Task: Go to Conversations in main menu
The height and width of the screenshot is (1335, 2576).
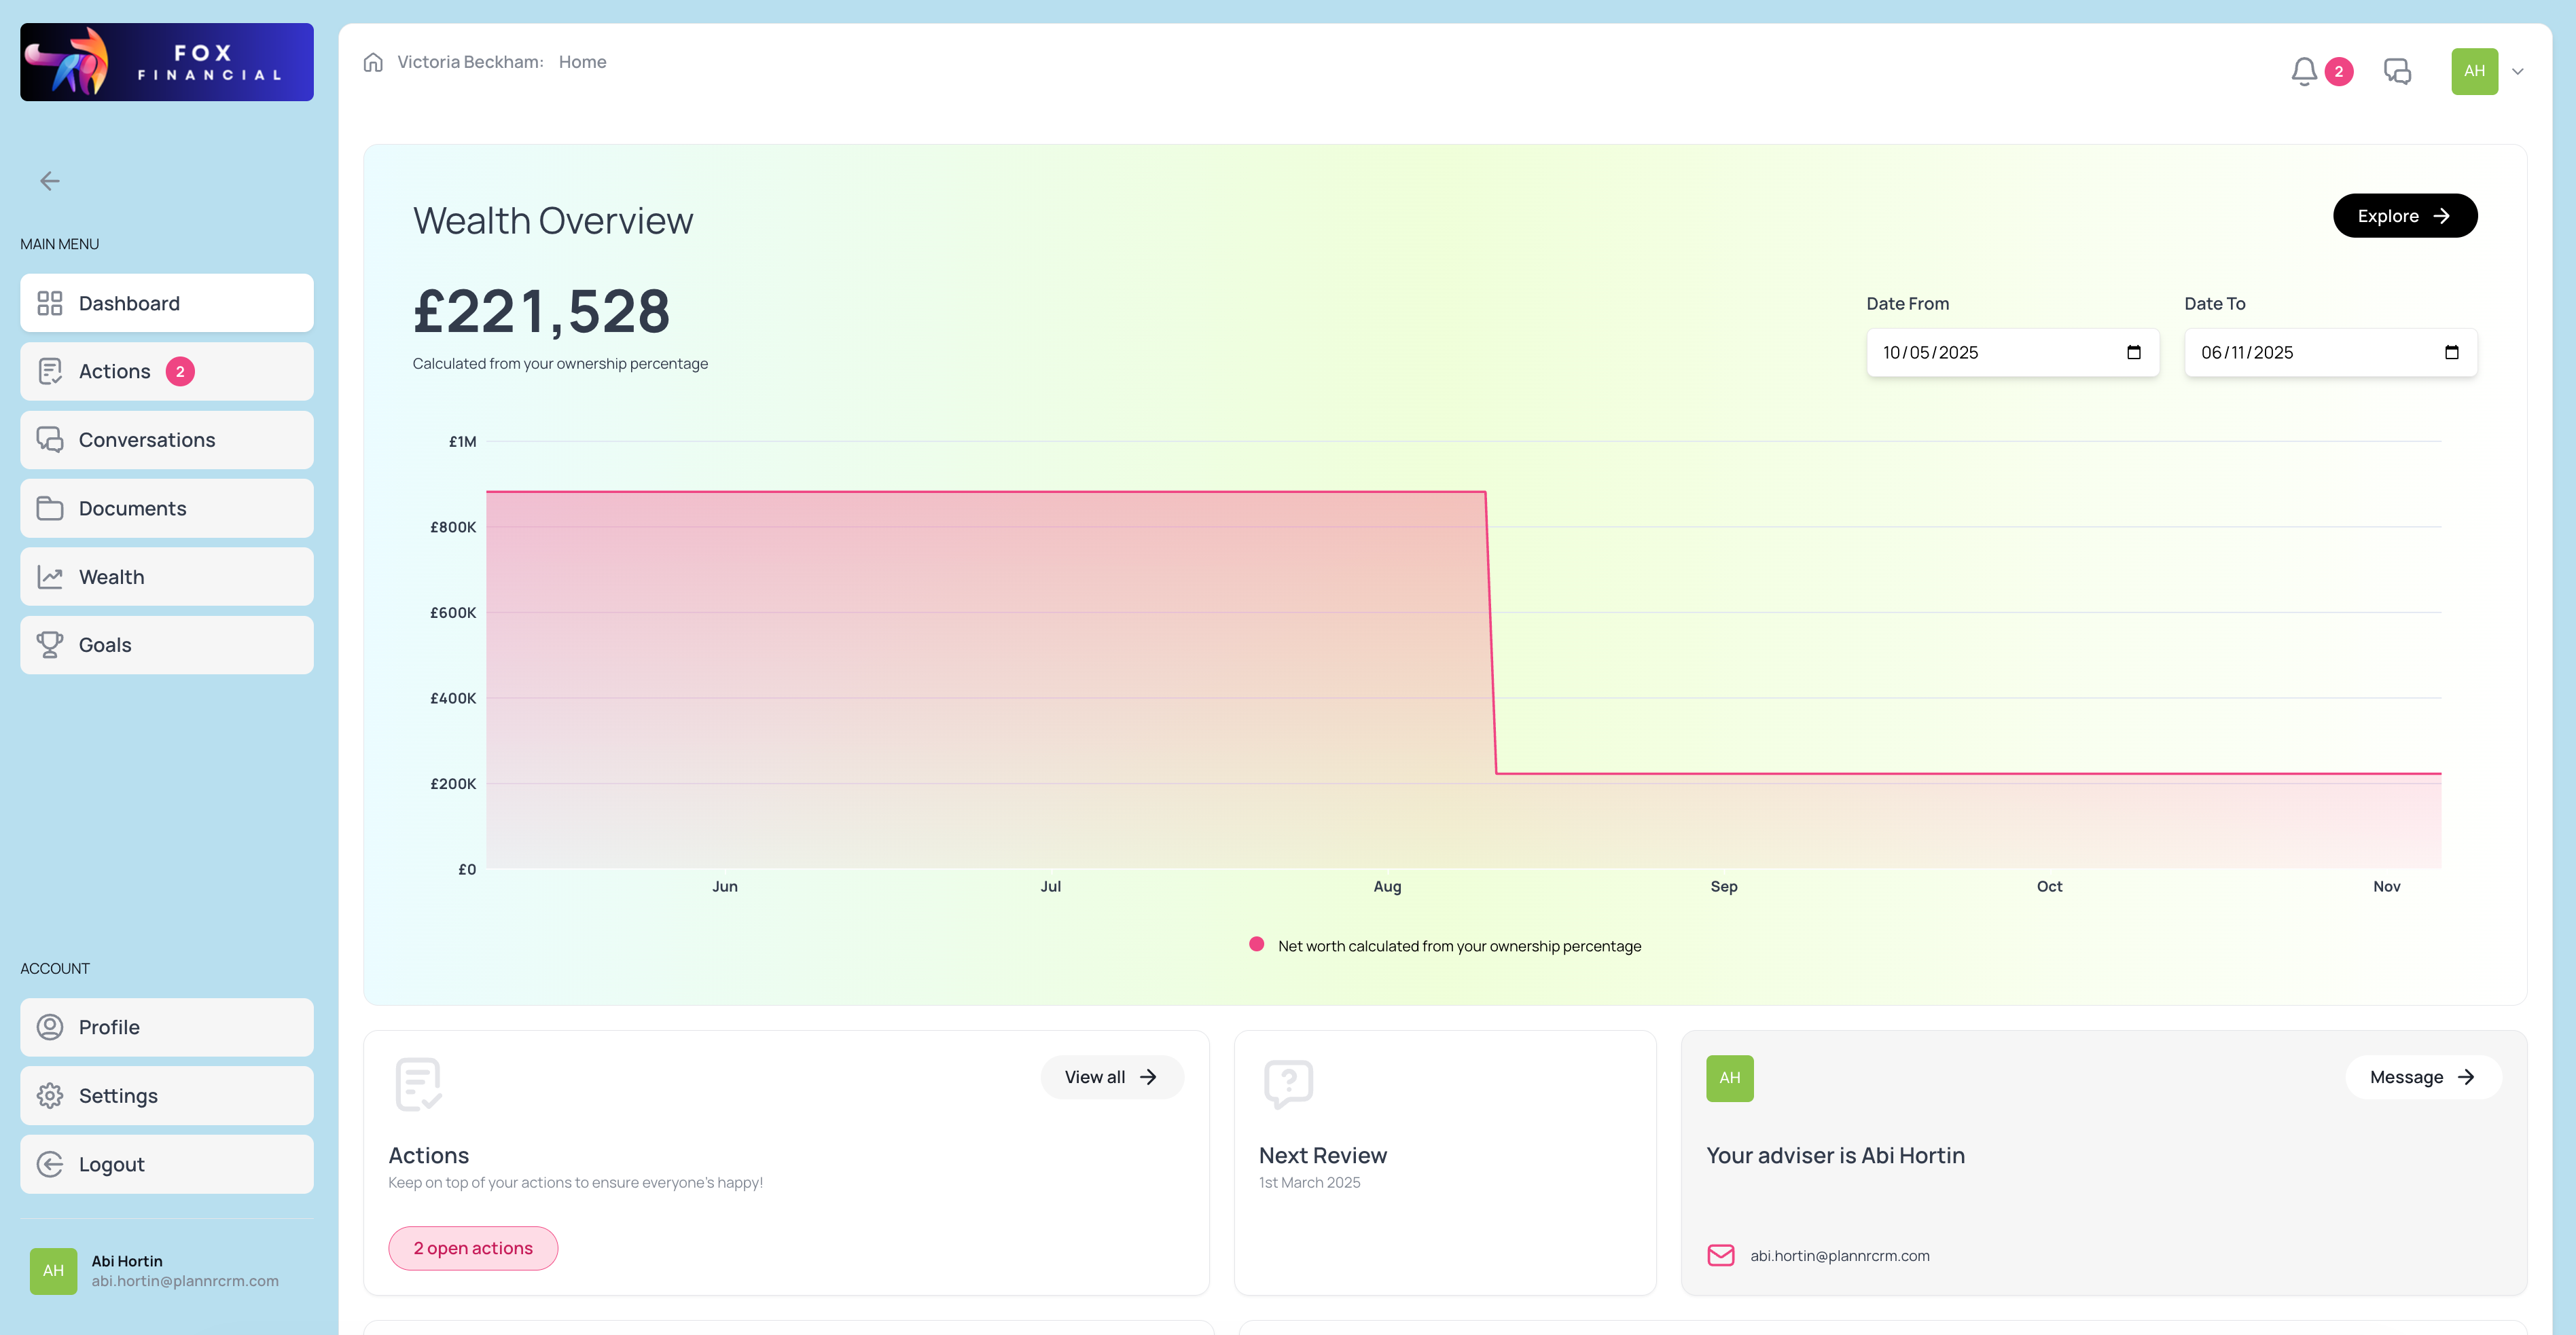Action: (x=166, y=439)
